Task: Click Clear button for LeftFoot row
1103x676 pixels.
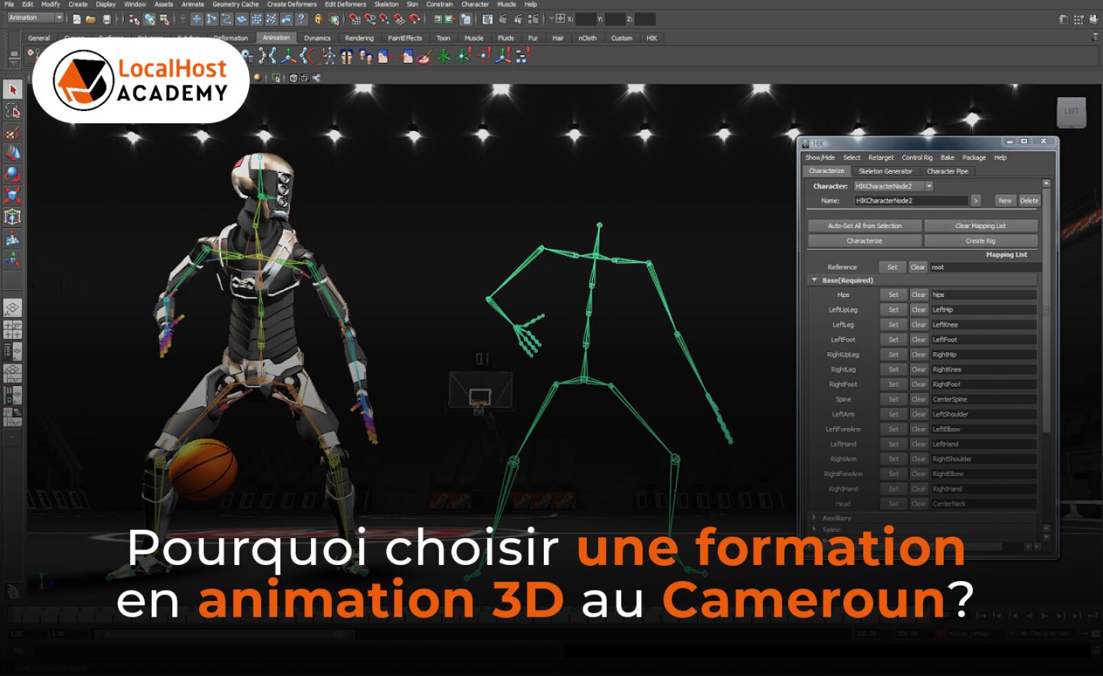Action: [x=919, y=340]
